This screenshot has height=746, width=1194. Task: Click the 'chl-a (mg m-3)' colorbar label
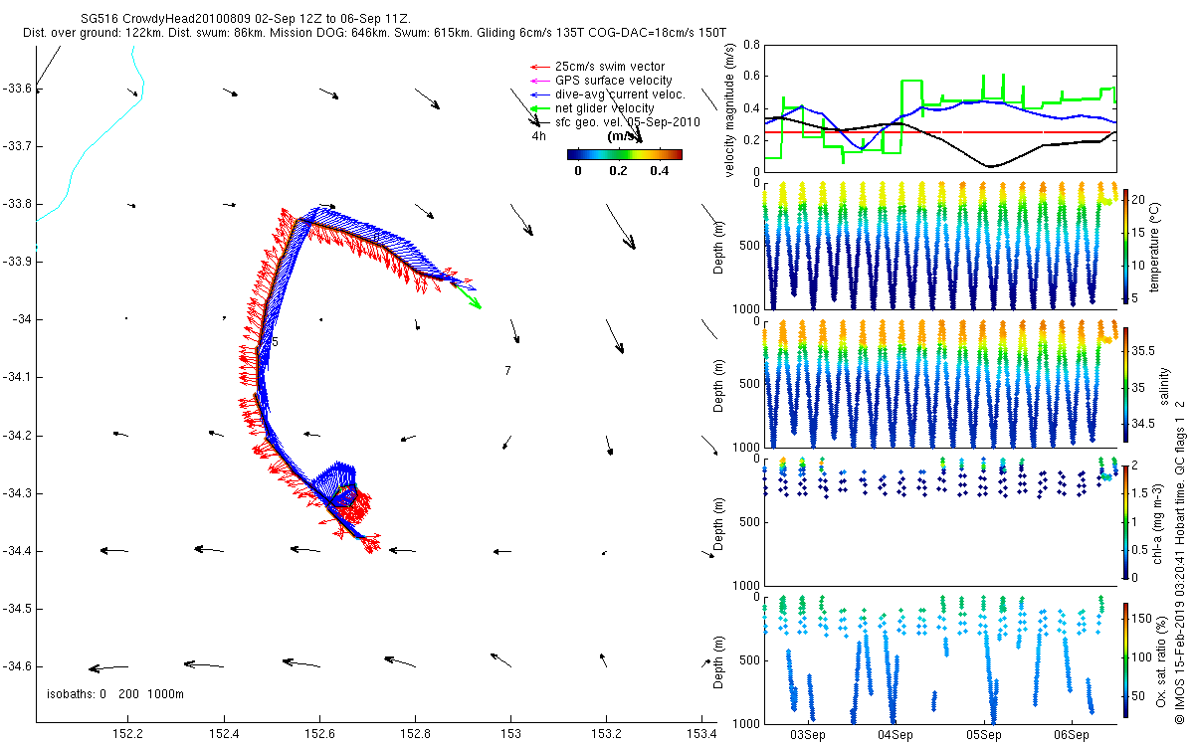(1157, 522)
